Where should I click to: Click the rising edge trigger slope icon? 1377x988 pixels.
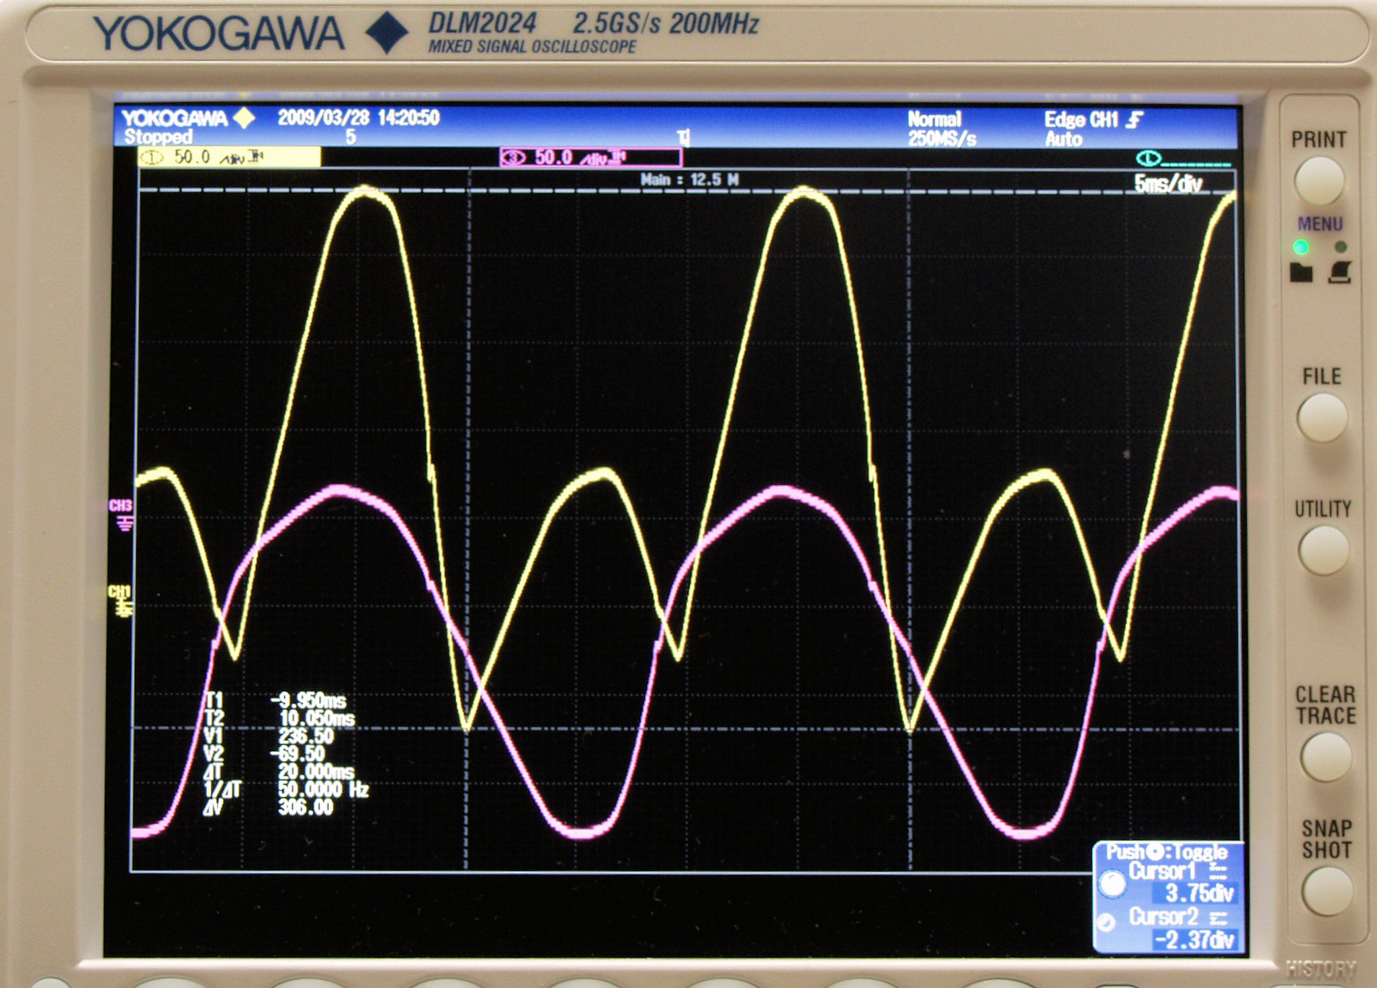pos(1135,120)
